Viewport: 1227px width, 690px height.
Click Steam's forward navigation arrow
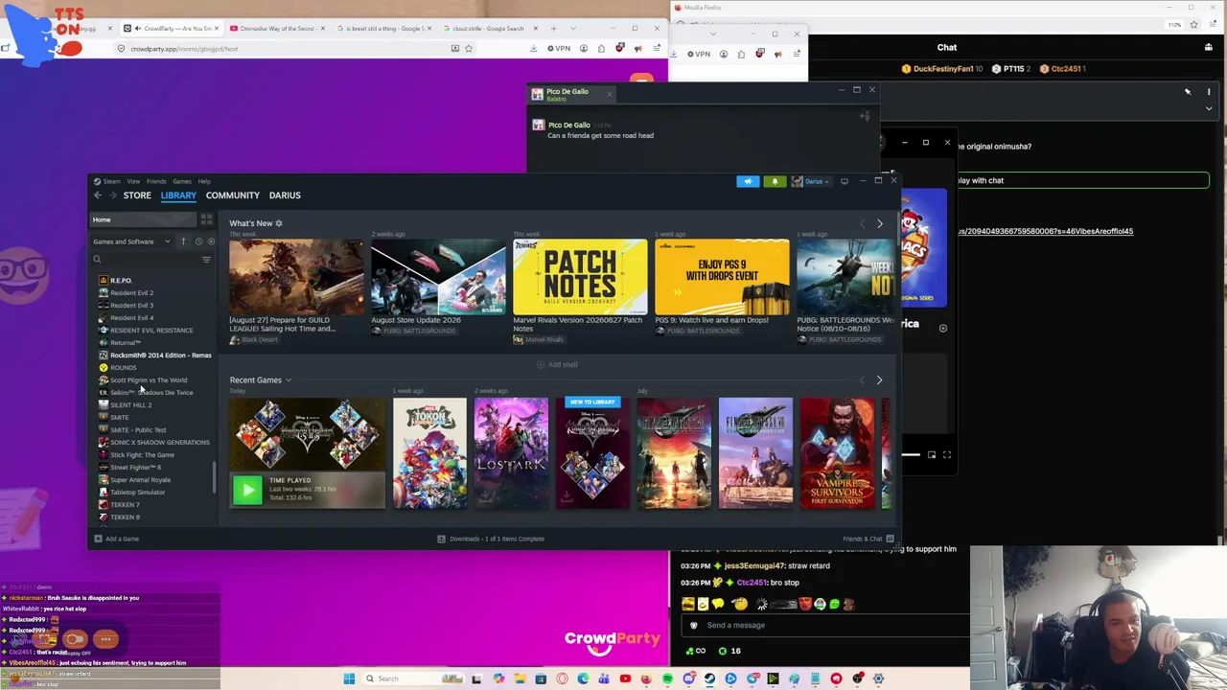[x=112, y=195]
